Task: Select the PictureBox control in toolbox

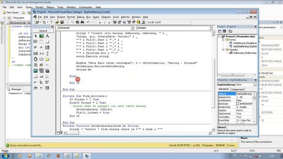Action: (x=41, y=36)
